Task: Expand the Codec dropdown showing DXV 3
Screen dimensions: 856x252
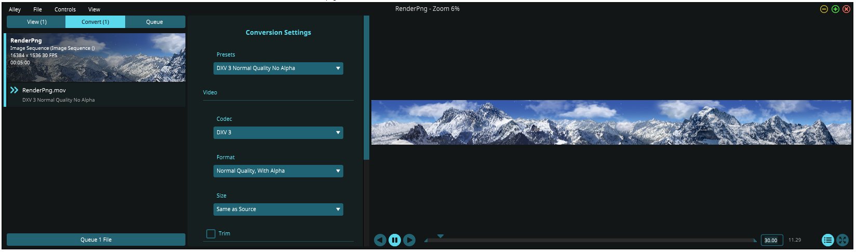Action: (x=278, y=133)
